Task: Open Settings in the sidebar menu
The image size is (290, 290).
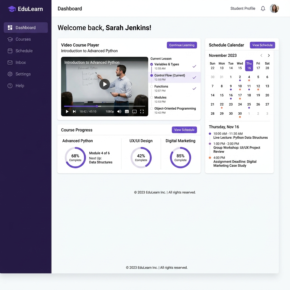Action: (x=26, y=74)
